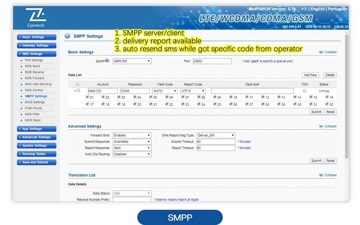The width and height of the screenshot is (360, 225).
Task: Open Sms Report Msg Type dropdown
Action: click(216, 135)
